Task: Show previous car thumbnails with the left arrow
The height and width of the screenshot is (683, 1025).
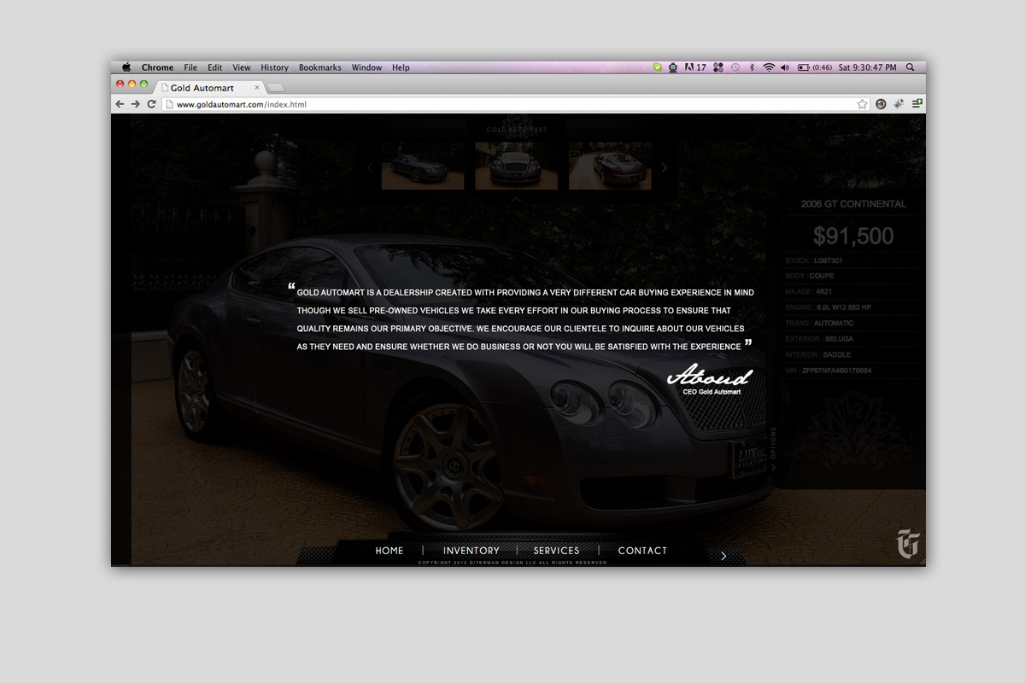Action: click(x=369, y=167)
